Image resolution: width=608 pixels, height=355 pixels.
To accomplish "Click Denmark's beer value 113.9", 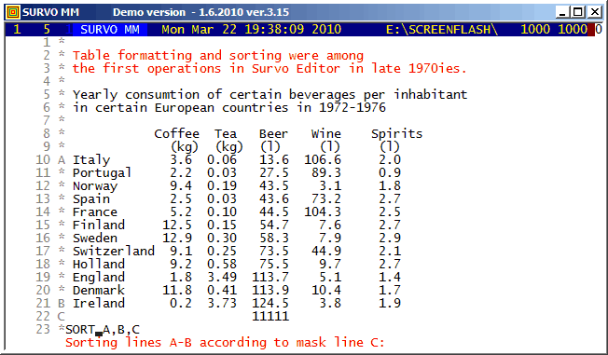I will click(270, 291).
